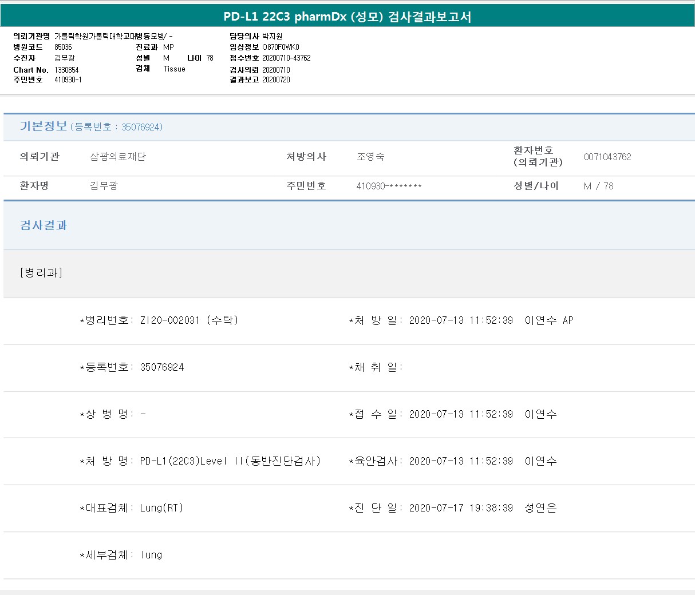
Task: Select the masked 주민번호 410930-*******
Action: coord(389,186)
